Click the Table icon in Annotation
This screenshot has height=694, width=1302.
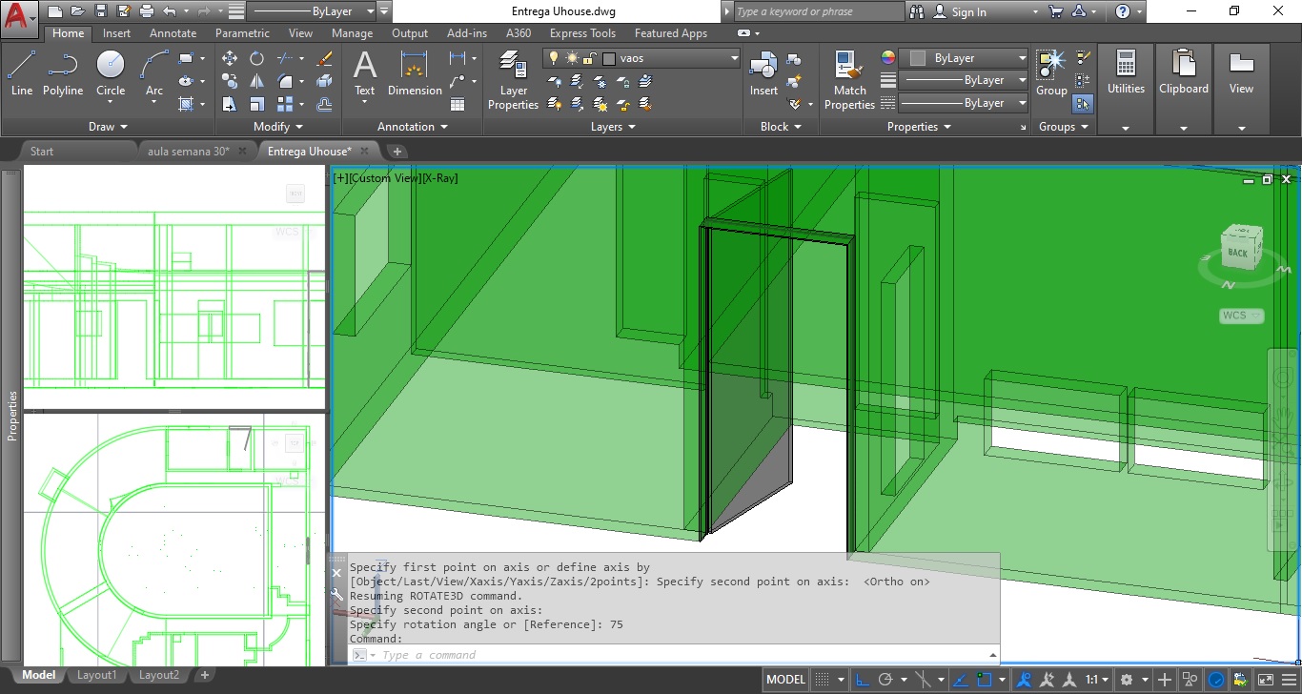click(x=458, y=104)
